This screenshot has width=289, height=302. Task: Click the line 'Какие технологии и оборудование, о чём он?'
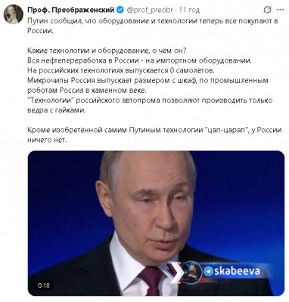coord(107,51)
